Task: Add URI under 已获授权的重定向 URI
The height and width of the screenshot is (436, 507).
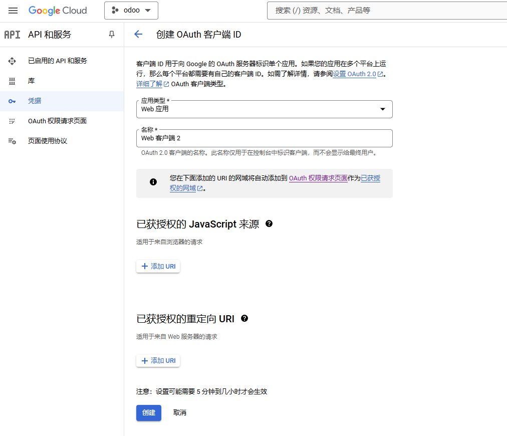Action: tap(158, 361)
